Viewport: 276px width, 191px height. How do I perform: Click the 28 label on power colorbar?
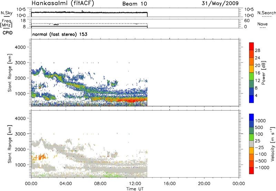[257, 50]
